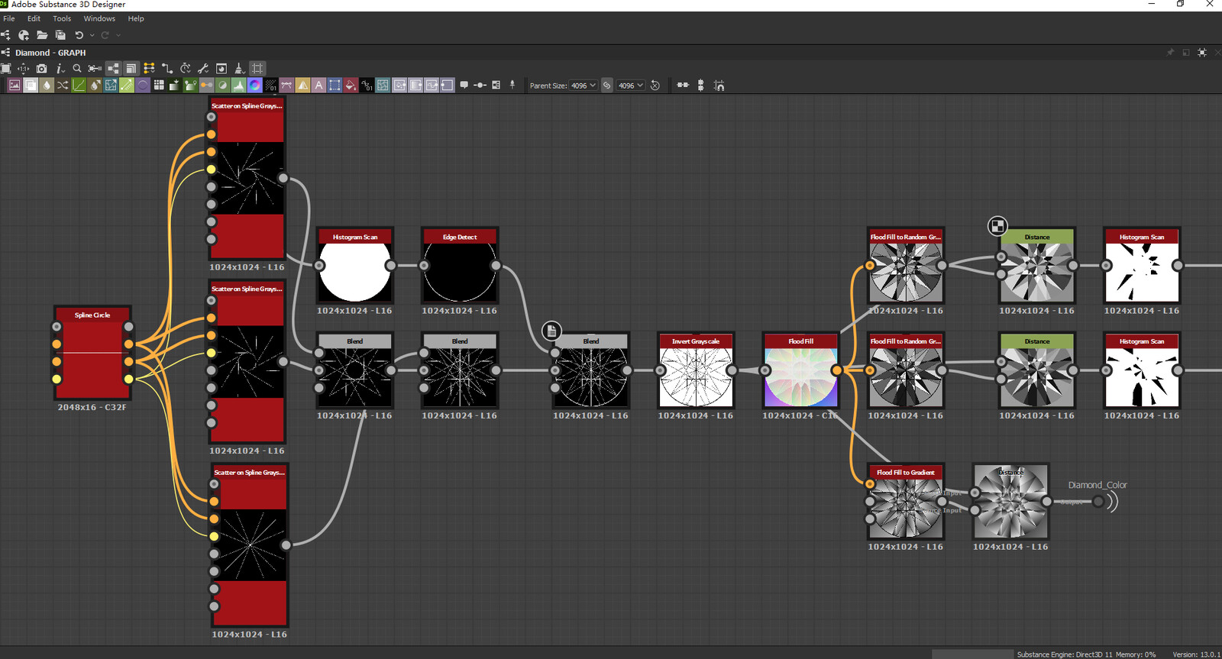The height and width of the screenshot is (659, 1222).
Task: Add an HSL color wheel node
Action: tap(255, 85)
